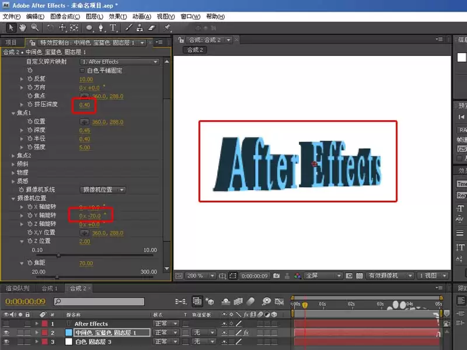
Task: Click the 挤压深度 value 0.40
Action: pos(85,105)
